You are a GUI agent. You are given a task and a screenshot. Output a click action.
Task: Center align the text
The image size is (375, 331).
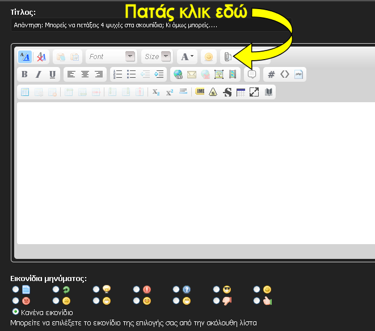85,74
